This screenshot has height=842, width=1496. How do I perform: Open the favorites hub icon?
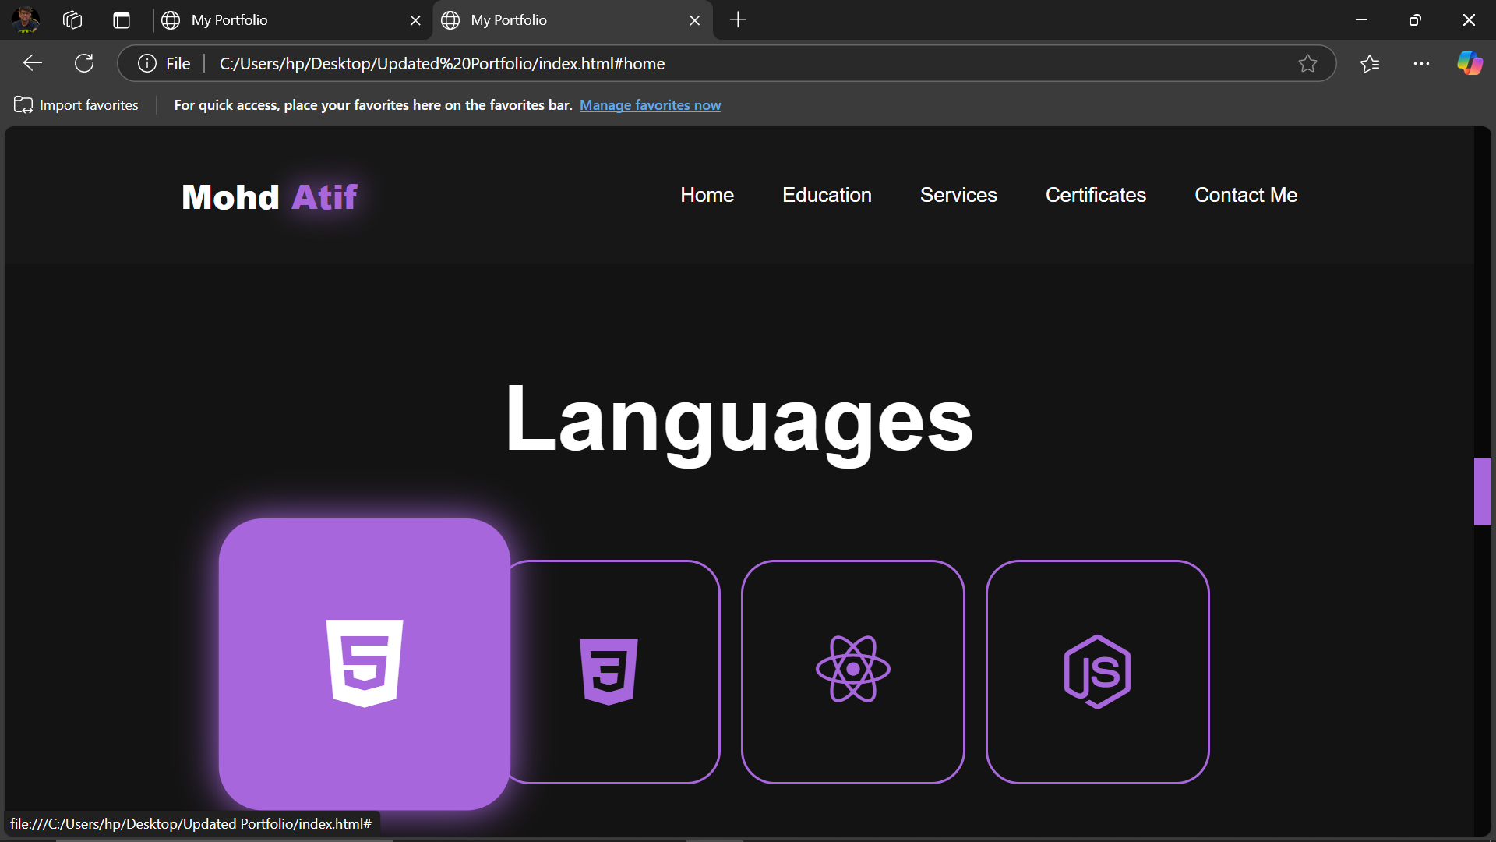pyautogui.click(x=1371, y=63)
